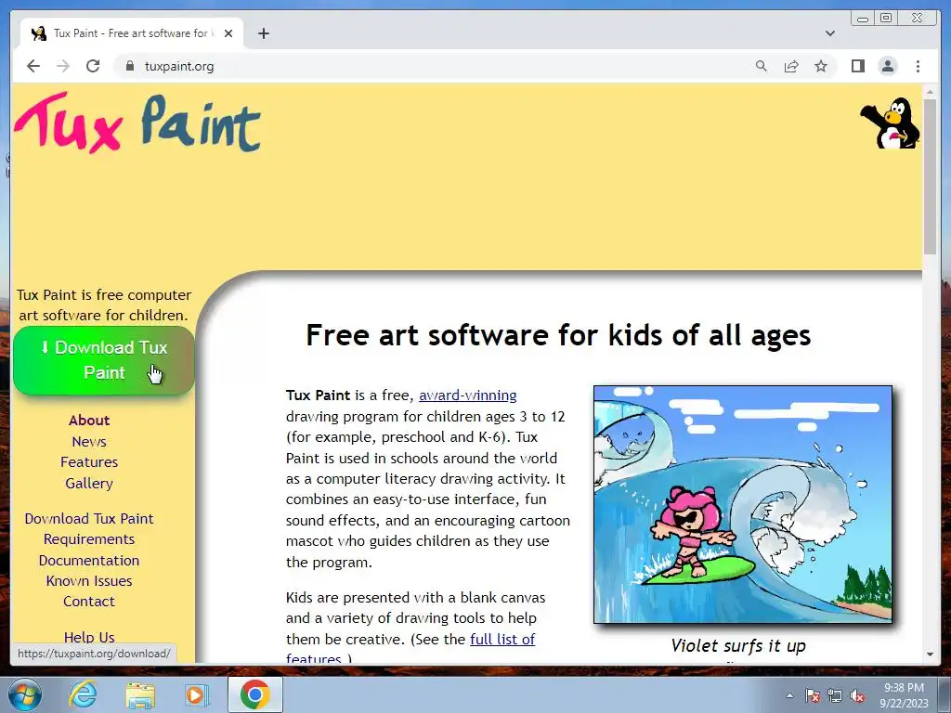The width and height of the screenshot is (951, 713).
Task: Click the green Download Tux Paint button
Action: pos(104,360)
